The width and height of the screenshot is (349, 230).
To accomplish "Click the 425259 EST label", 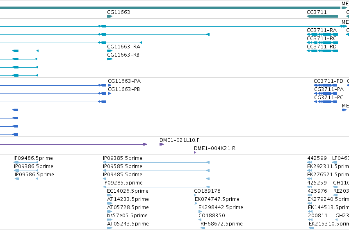I will [317, 183].
